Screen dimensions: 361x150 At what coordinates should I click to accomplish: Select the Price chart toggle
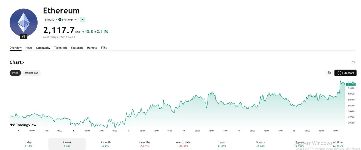coord(15,73)
